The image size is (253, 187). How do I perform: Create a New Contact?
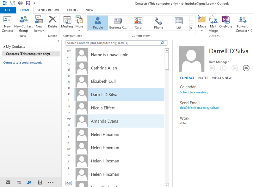coord(7,24)
